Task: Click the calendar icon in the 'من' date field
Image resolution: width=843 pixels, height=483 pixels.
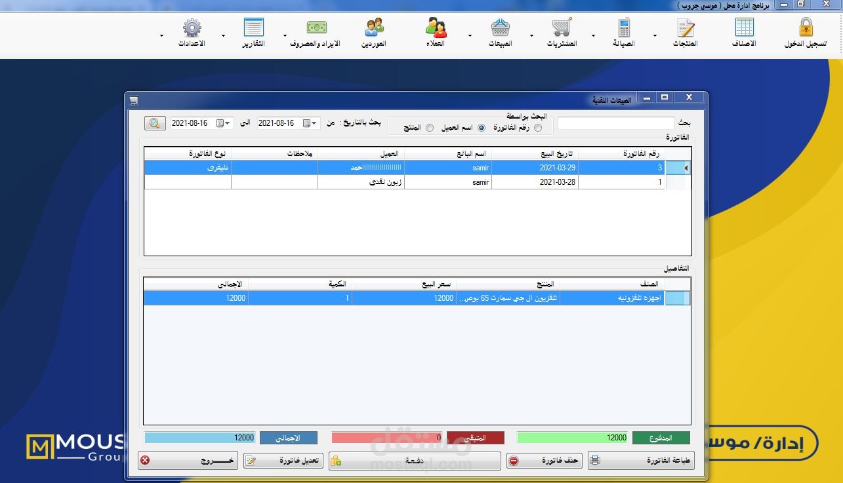Action: [306, 123]
